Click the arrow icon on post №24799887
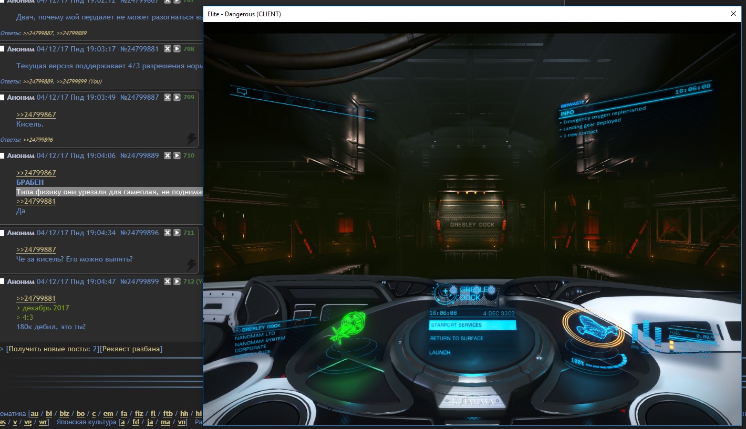Viewport: 746px width, 429px height. point(177,97)
